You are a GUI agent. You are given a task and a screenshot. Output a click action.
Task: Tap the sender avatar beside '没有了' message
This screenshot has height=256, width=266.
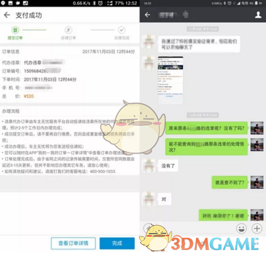coord(149,165)
